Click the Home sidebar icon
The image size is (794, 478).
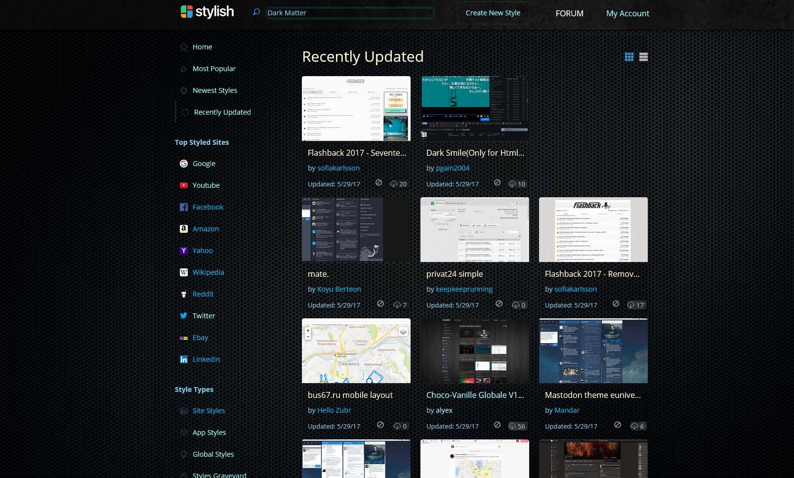click(184, 47)
